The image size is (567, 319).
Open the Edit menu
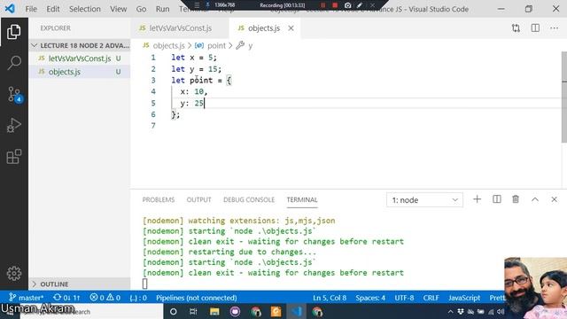pyautogui.click(x=53, y=9)
